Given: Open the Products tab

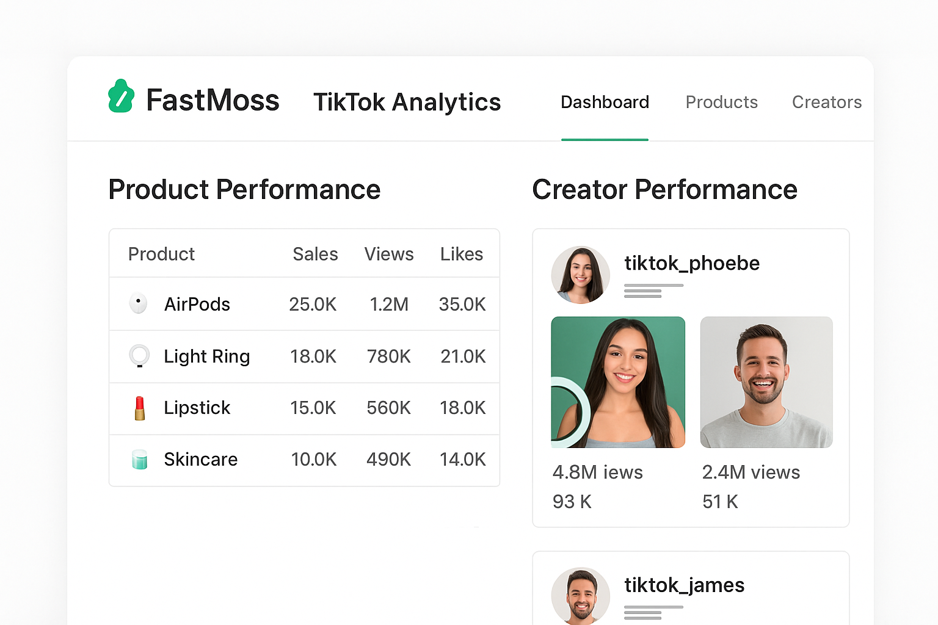Looking at the screenshot, I should pos(721,102).
